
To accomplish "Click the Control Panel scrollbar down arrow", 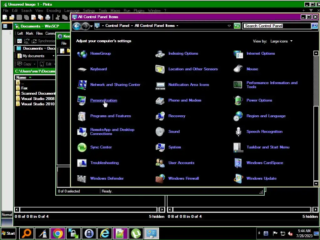I will click(x=316, y=183).
